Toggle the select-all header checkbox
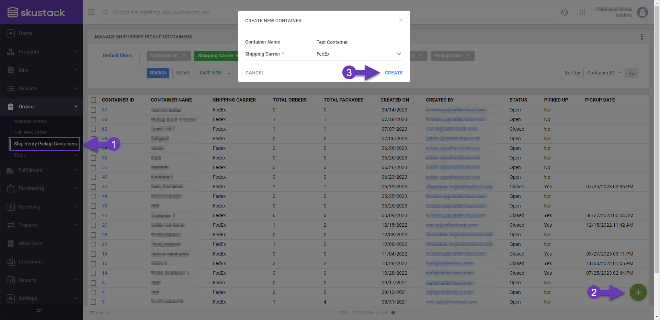660x320 pixels. click(93, 100)
